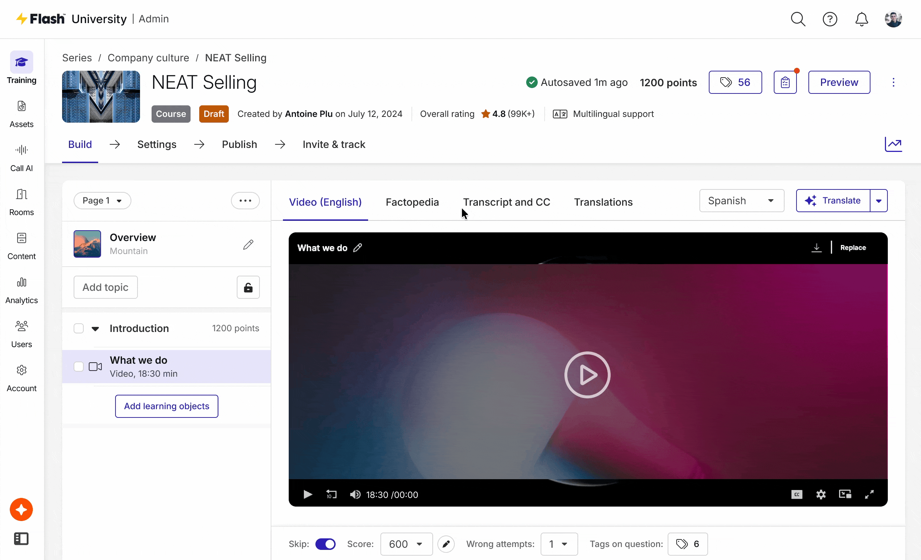Viewport: 921px width, 560px height.
Task: Click the closed captions icon in video player
Action: [796, 495]
